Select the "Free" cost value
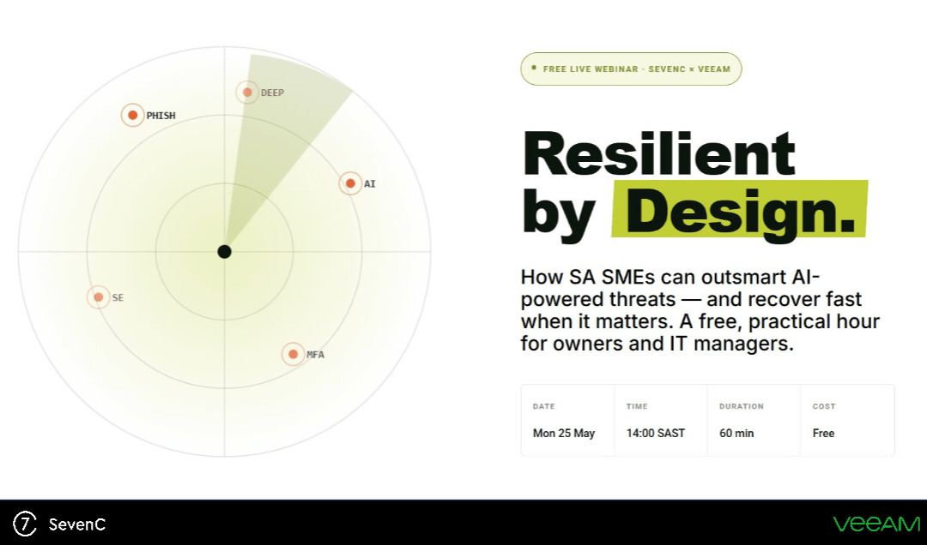Image resolution: width=927 pixels, height=545 pixels. (x=823, y=434)
